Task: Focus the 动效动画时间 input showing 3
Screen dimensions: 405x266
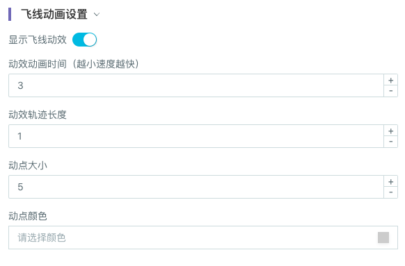Action: click(196, 85)
